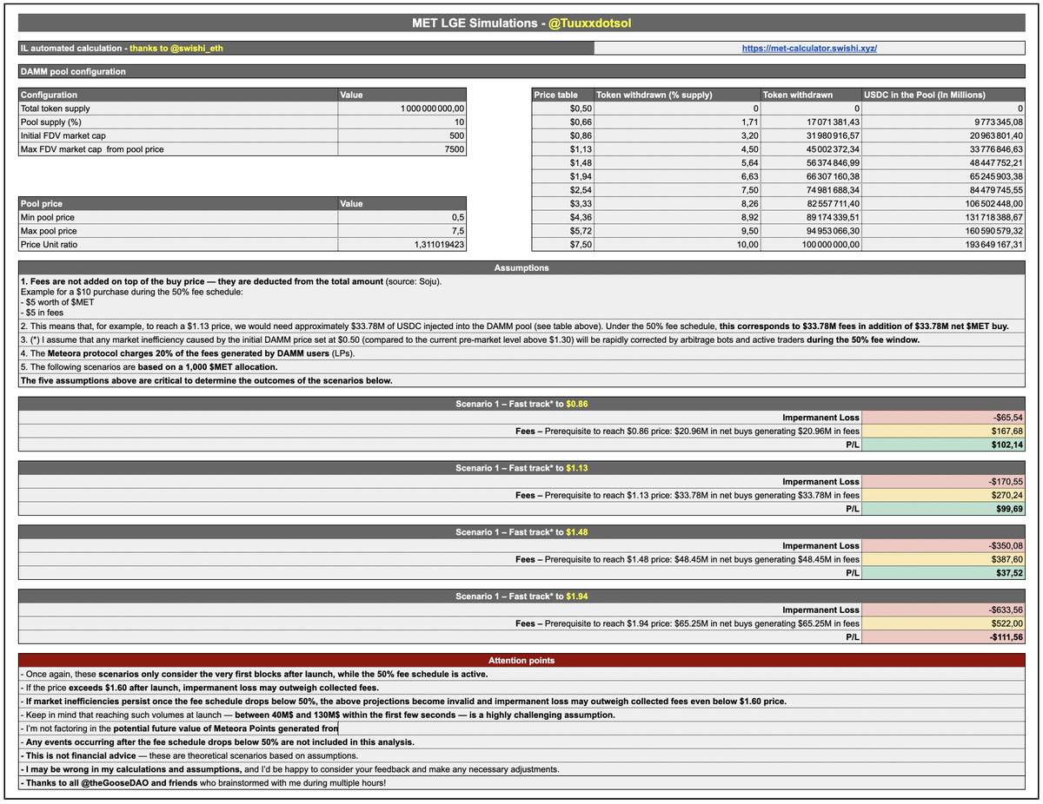The width and height of the screenshot is (1043, 804).
Task: Select the $5,72 price cell
Action: (562, 231)
